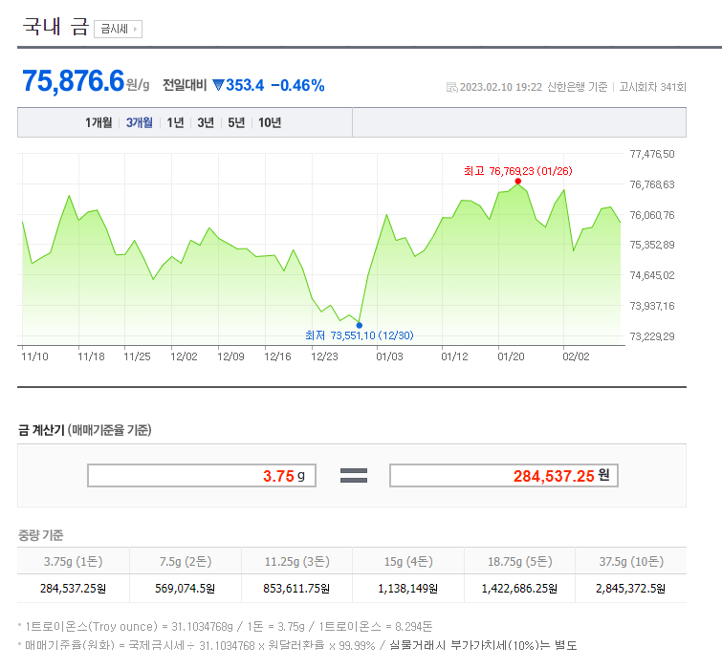This screenshot has width=722, height=669.
Task: Select the 15g (4돈) column header
Action: (408, 561)
